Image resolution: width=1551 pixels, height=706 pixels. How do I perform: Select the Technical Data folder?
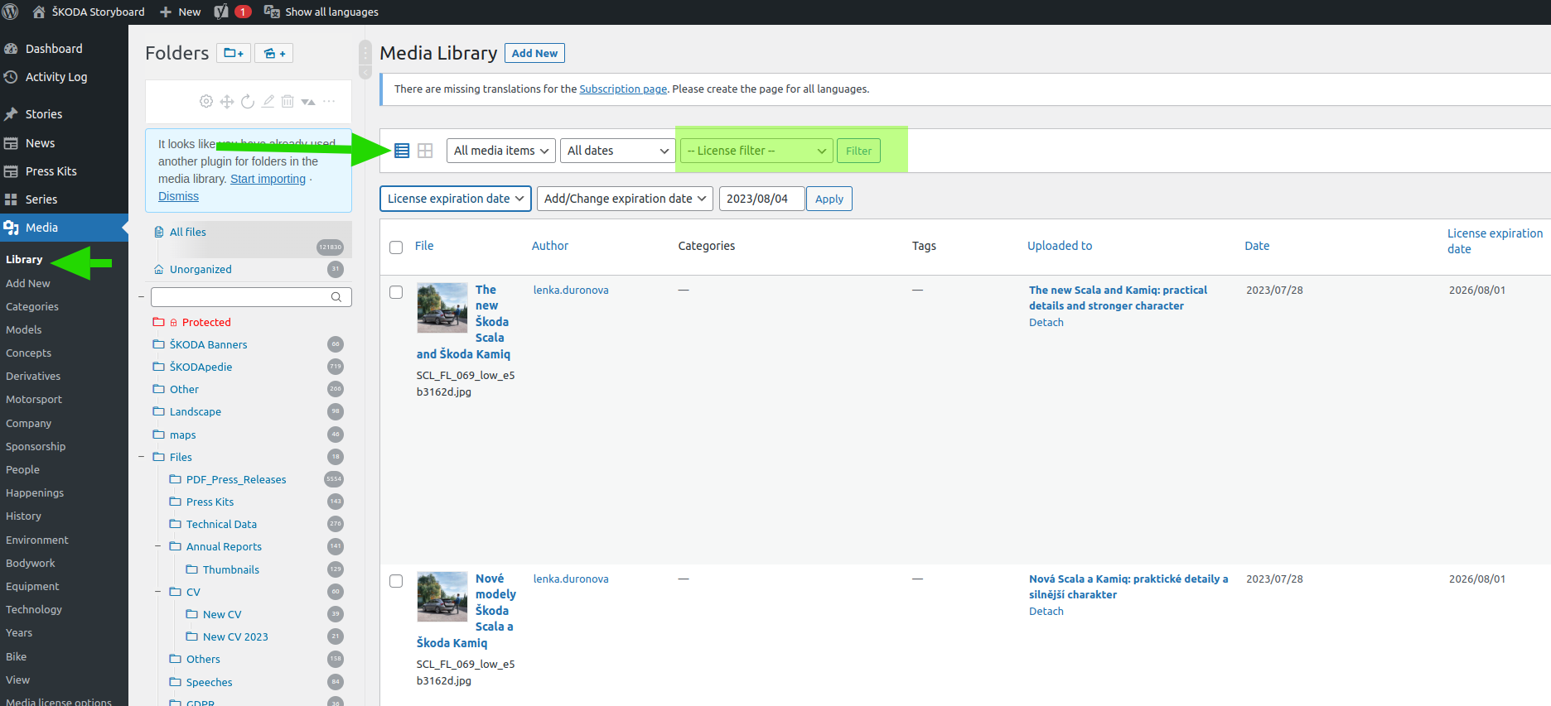point(221,524)
